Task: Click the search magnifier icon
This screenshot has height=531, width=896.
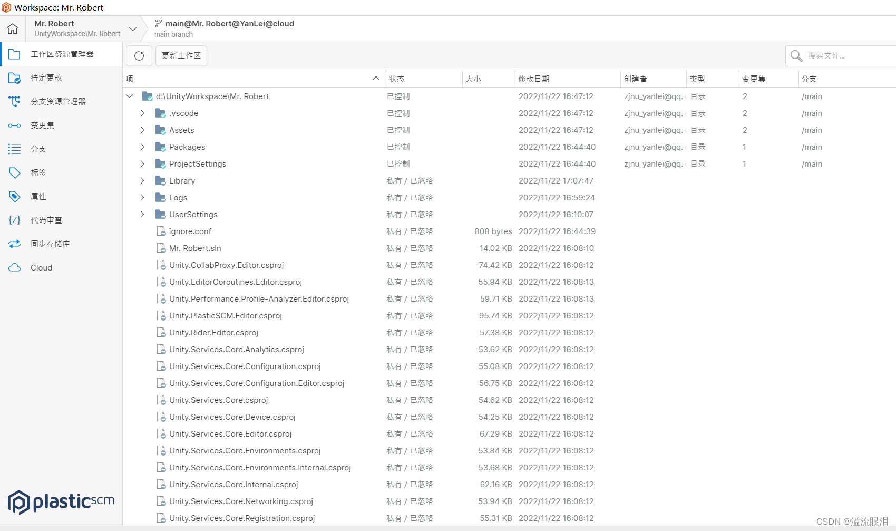Action: click(796, 56)
